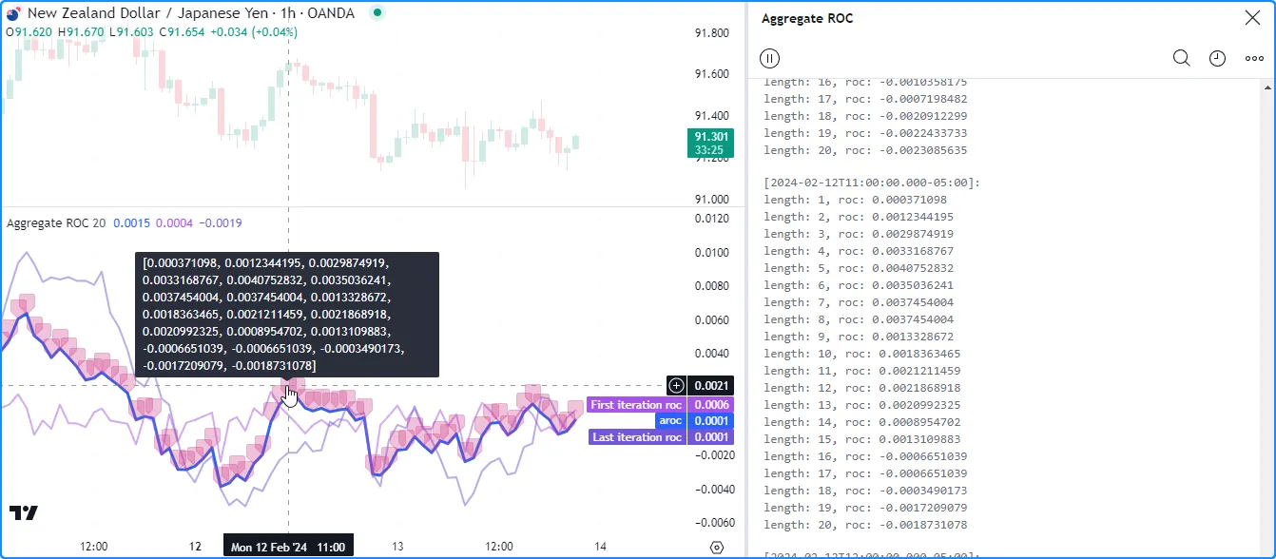The width and height of the screenshot is (1276, 559).
Task: Click the log line 'length: 20, roc: -0.0018731078'
Action: point(865,525)
